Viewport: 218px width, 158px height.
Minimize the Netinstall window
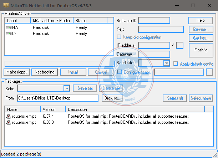coord(177,6)
